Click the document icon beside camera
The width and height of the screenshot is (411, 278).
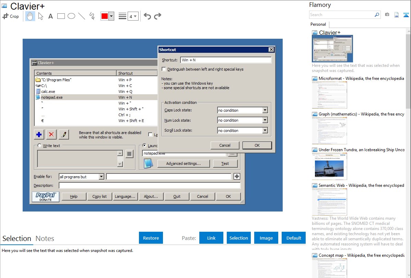tap(397, 15)
